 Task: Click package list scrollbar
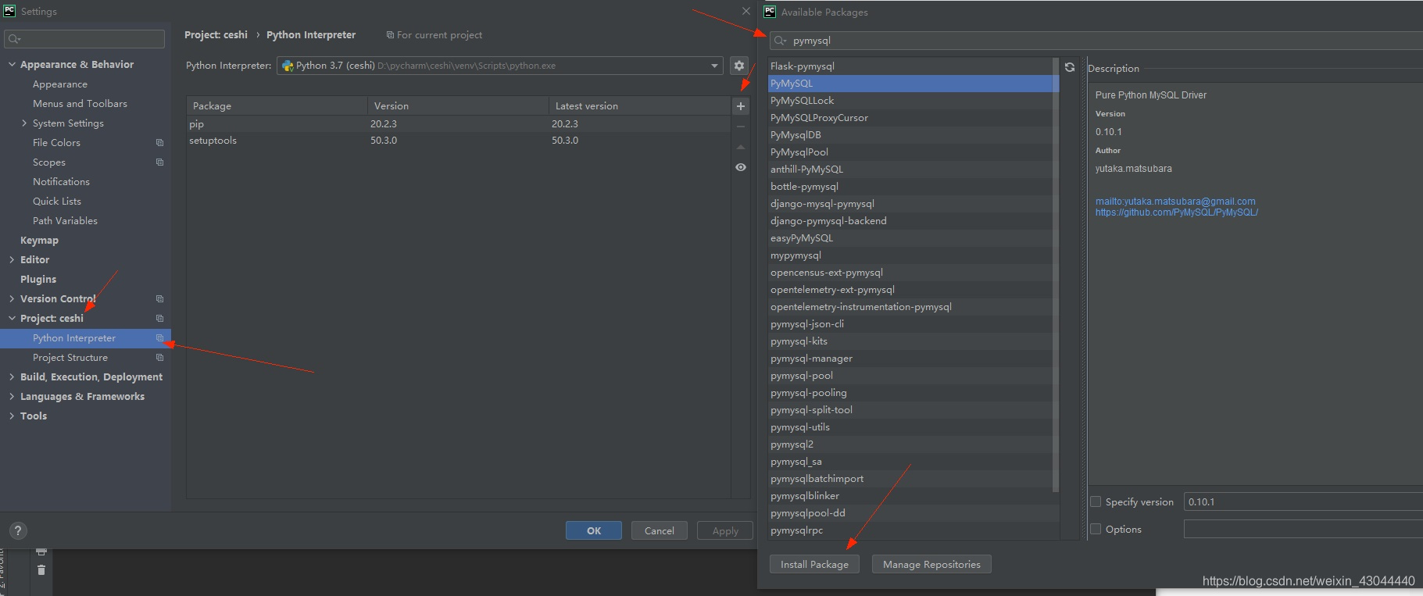coord(1056,275)
